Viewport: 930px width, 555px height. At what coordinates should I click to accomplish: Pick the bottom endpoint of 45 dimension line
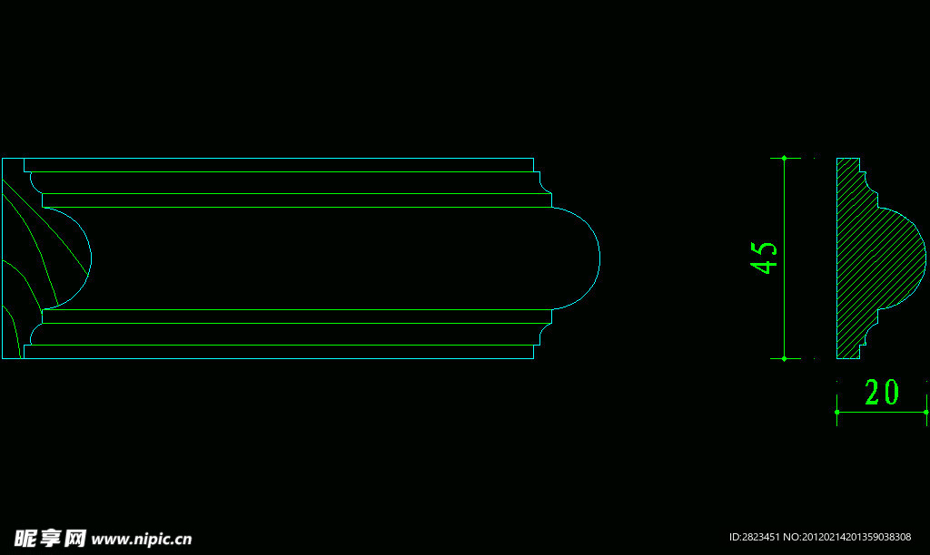point(784,359)
